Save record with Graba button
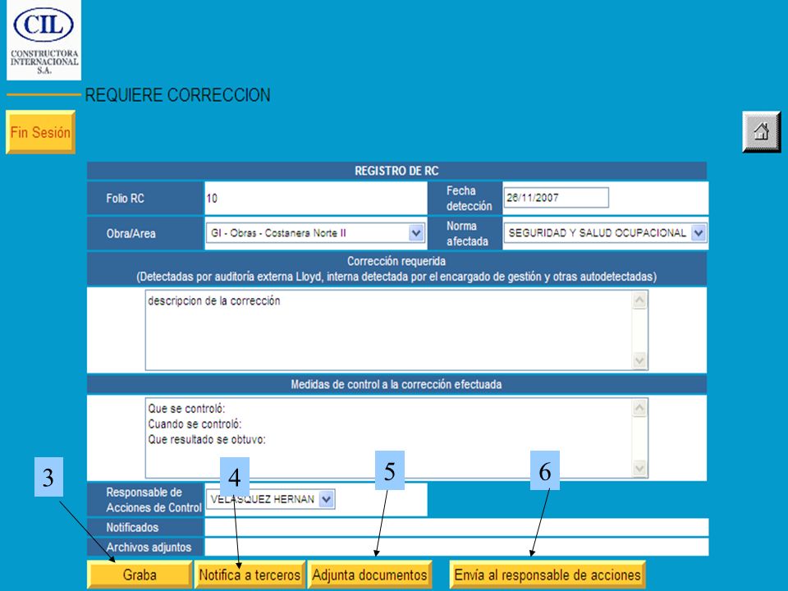This screenshot has height=591, width=788. click(140, 575)
